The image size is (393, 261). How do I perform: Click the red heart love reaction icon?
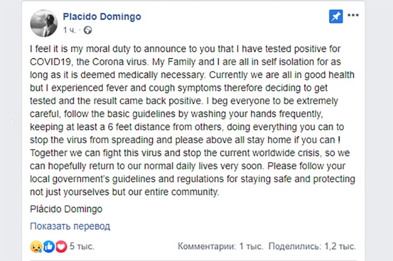[x=61, y=246]
